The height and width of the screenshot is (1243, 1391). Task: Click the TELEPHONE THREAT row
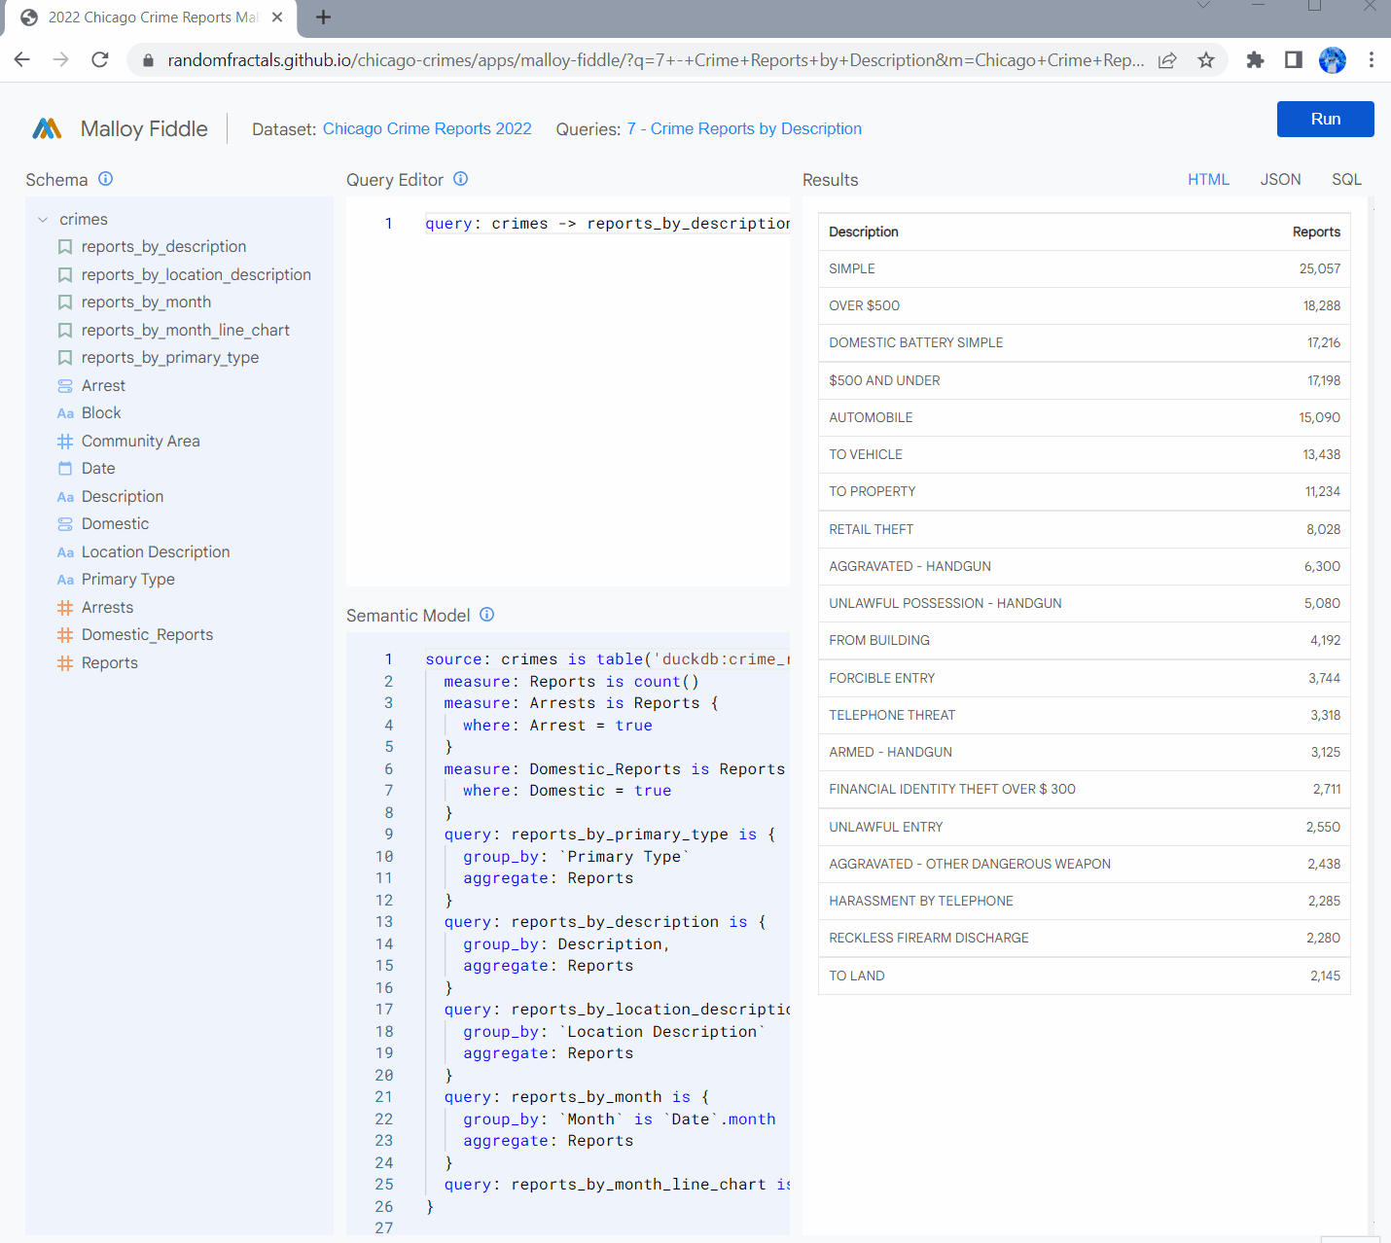coord(1084,715)
